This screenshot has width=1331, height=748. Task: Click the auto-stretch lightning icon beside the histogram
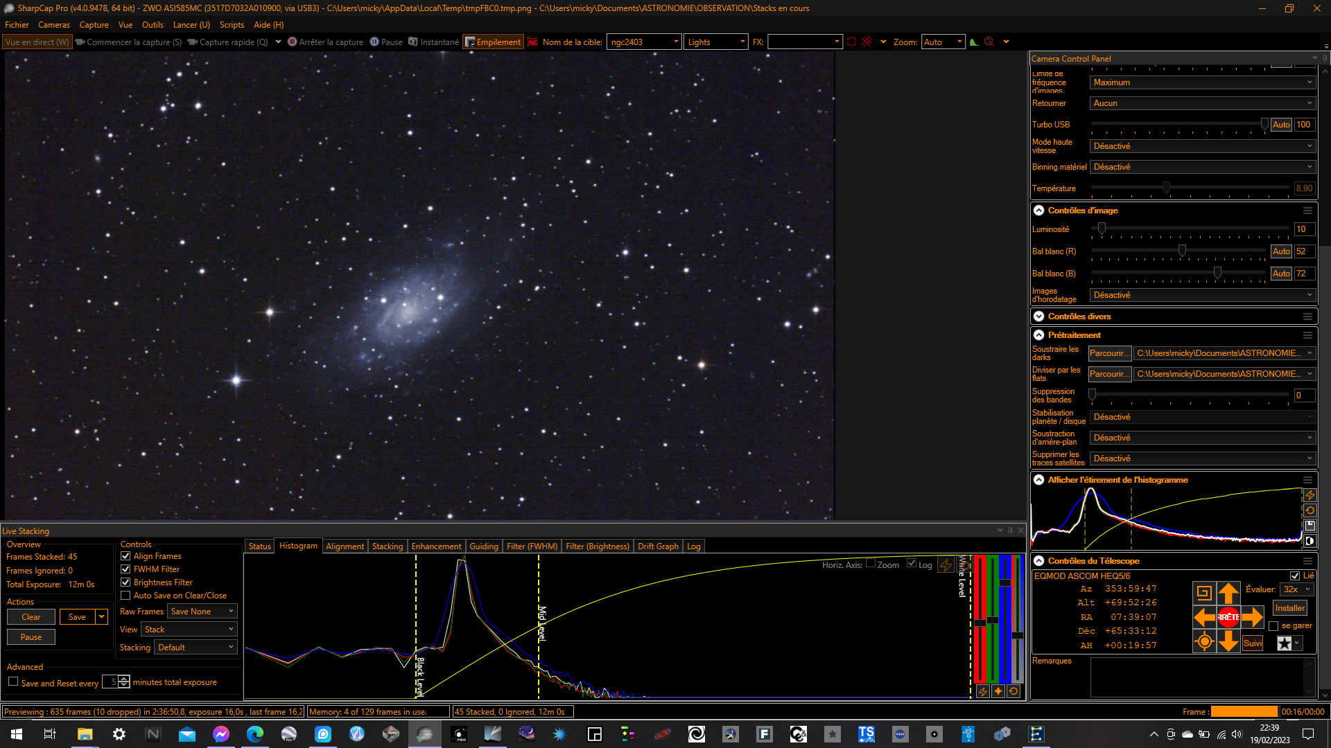(x=1310, y=495)
